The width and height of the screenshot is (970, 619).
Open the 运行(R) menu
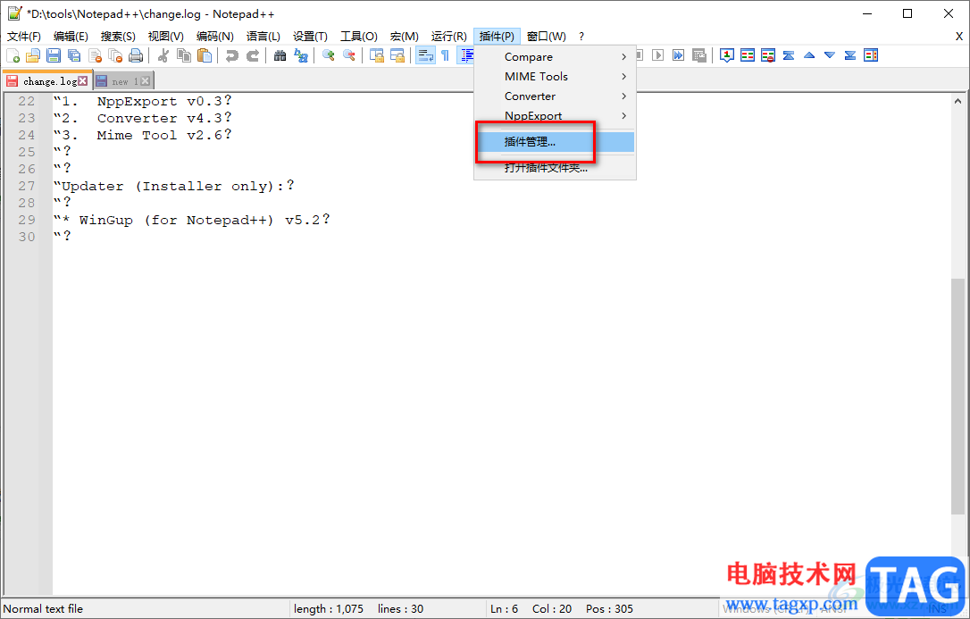(x=448, y=37)
